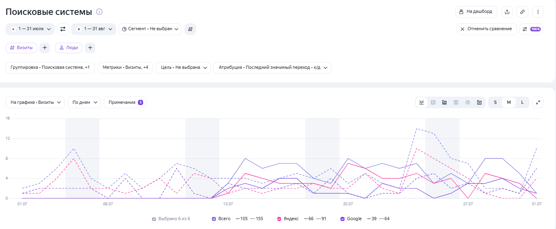Collapse the chart with arrows icon
Screen dimensions: 556x229
coord(538,102)
